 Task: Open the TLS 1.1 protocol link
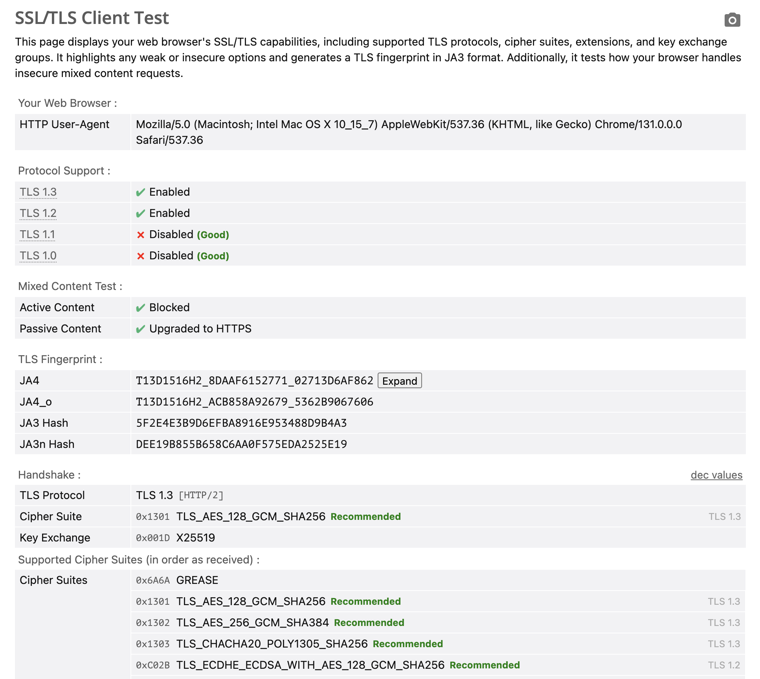click(37, 235)
